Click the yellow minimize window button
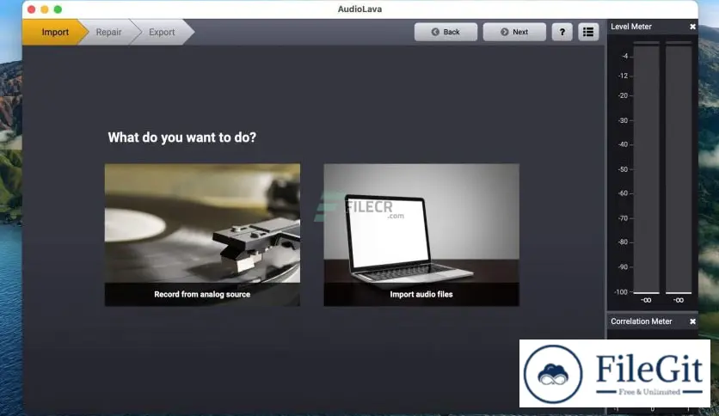The width and height of the screenshot is (719, 416). [x=45, y=9]
